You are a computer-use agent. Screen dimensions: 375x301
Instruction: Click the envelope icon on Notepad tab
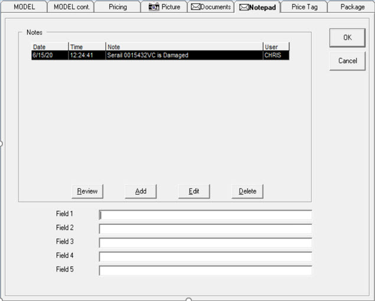coord(244,8)
